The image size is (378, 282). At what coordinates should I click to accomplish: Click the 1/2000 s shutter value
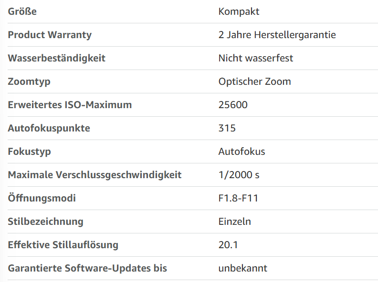[x=239, y=175]
